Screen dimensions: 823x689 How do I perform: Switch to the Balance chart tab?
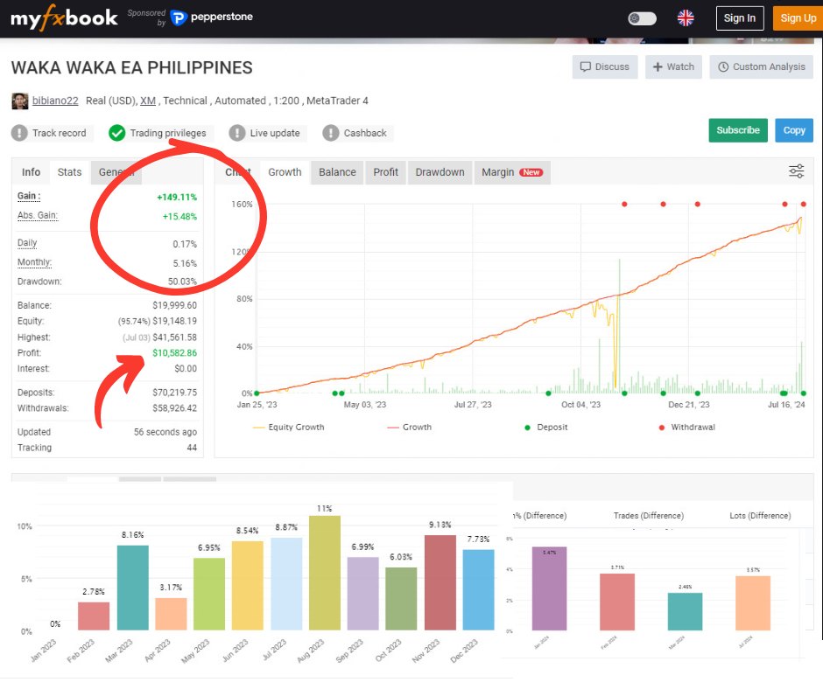click(337, 172)
